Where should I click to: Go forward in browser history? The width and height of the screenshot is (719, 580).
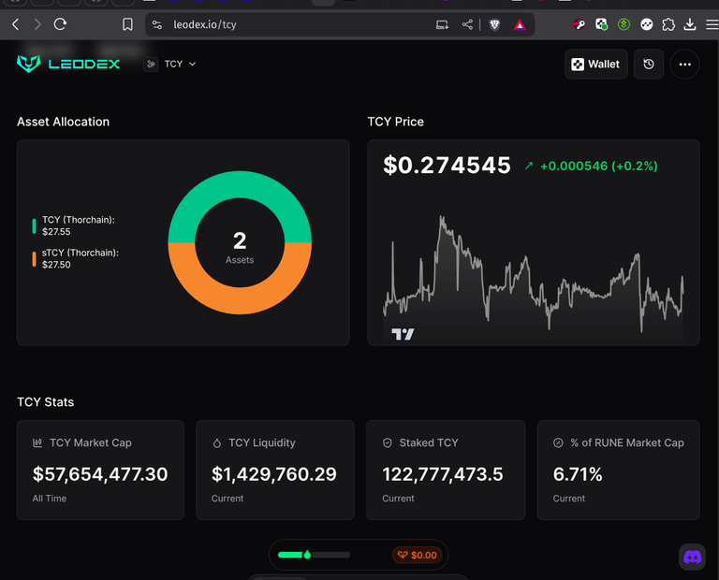tap(37, 24)
